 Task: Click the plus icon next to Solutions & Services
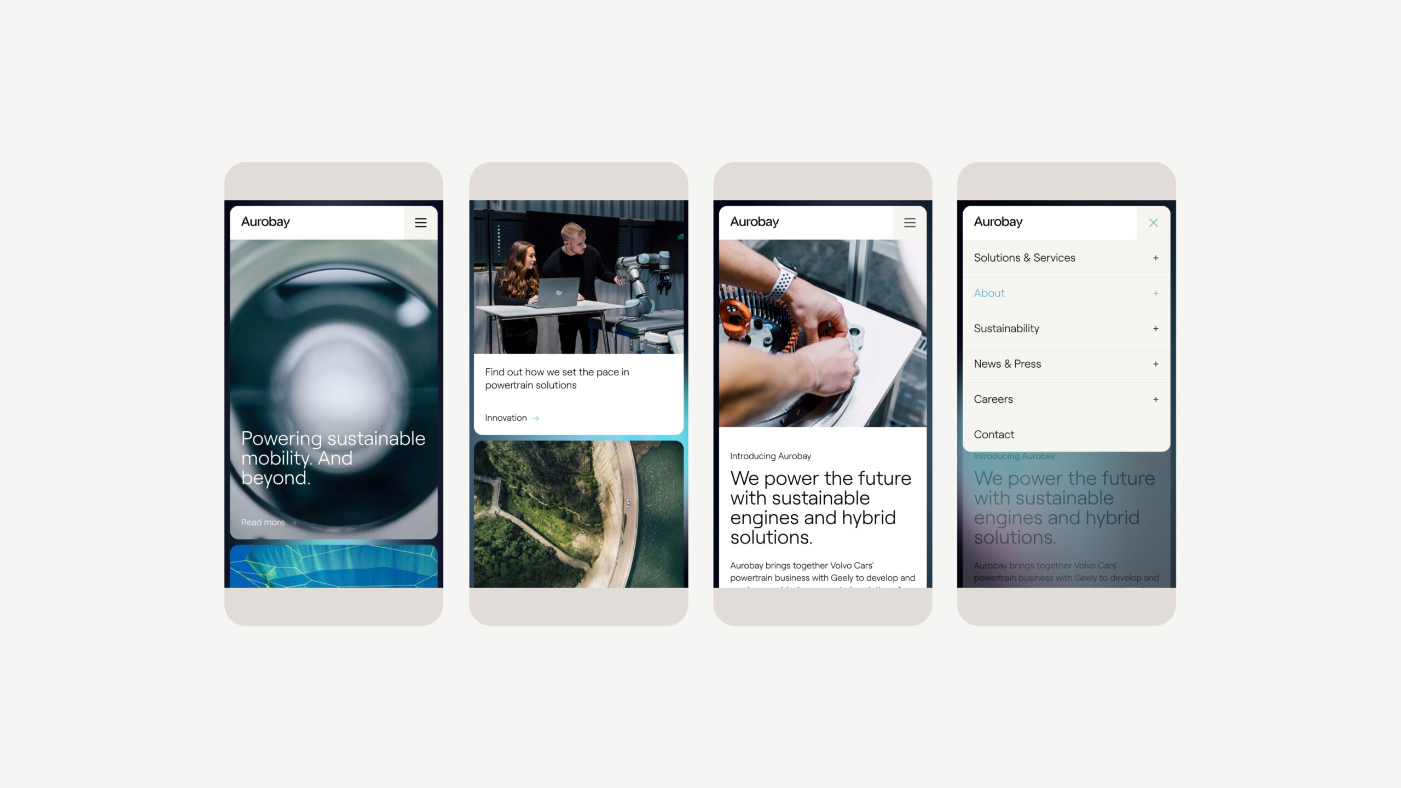point(1155,258)
